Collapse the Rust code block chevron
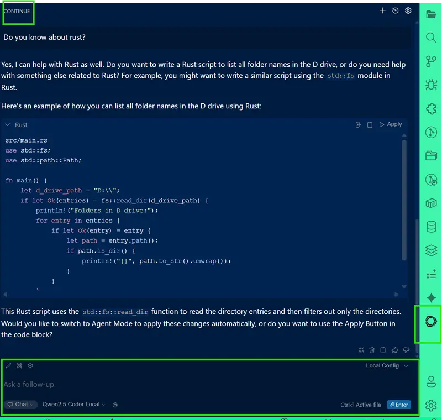 click(8, 124)
